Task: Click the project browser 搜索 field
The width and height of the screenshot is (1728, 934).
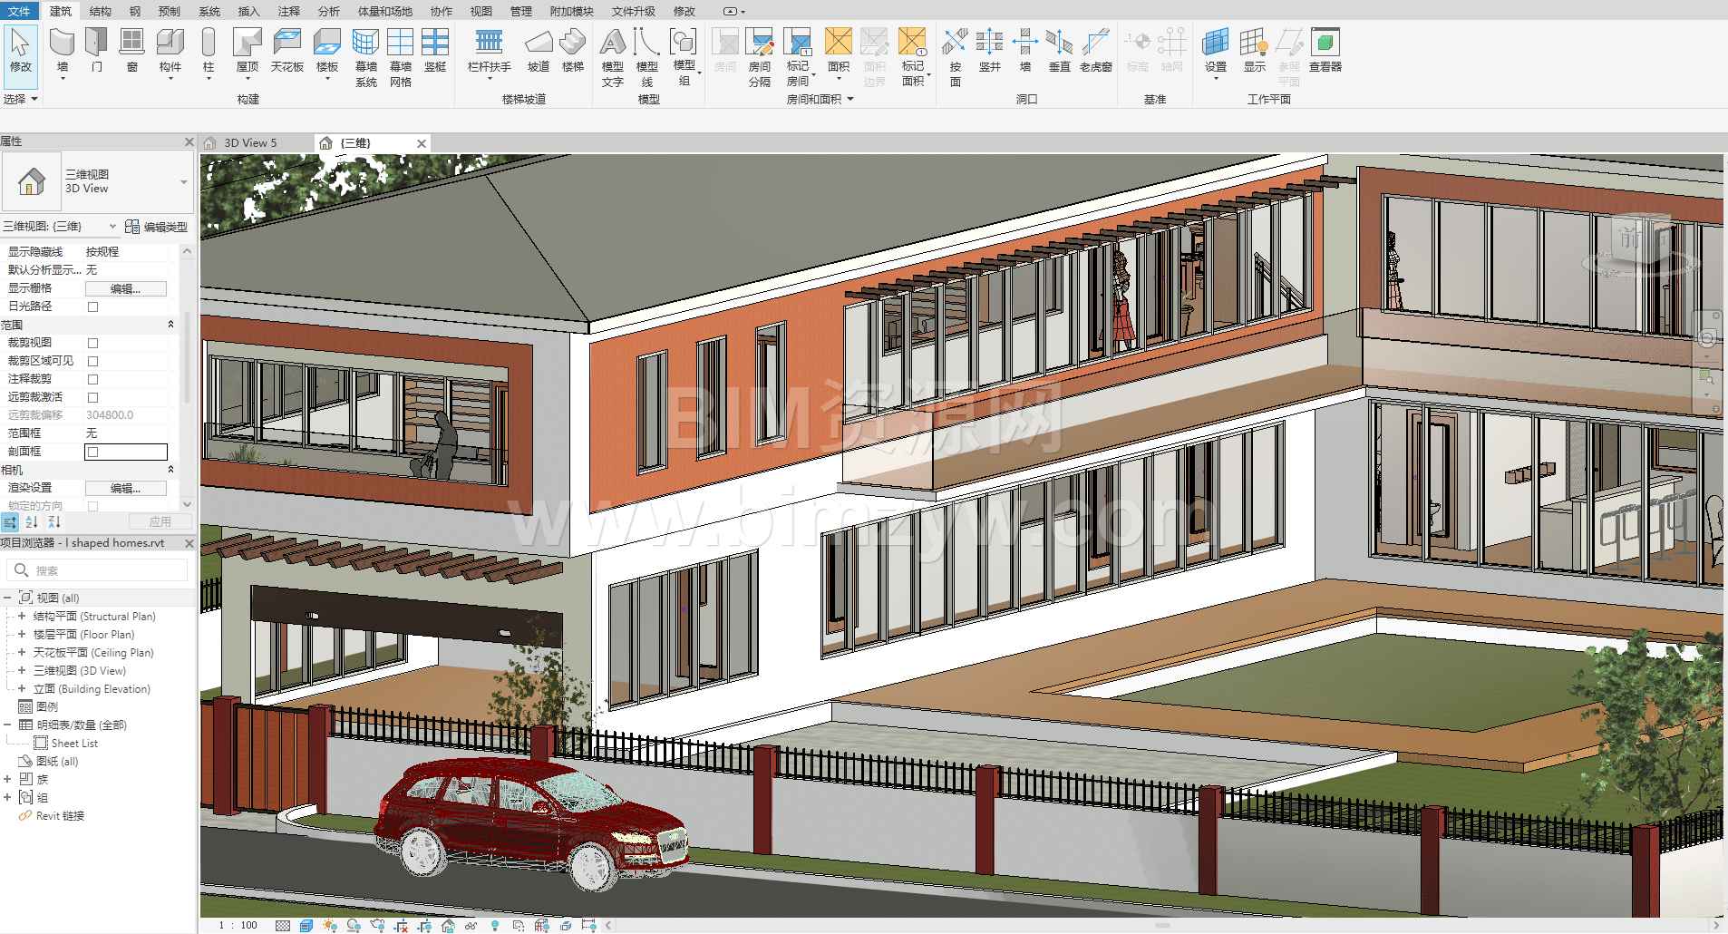Action: 104,570
